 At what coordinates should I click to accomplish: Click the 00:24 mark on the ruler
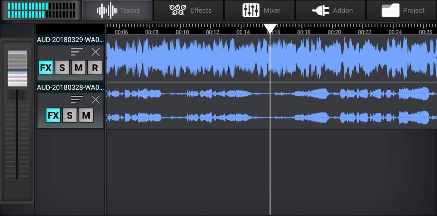(x=395, y=32)
